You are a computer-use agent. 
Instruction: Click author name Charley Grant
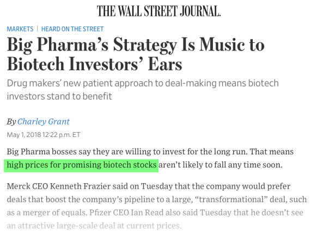(44, 121)
